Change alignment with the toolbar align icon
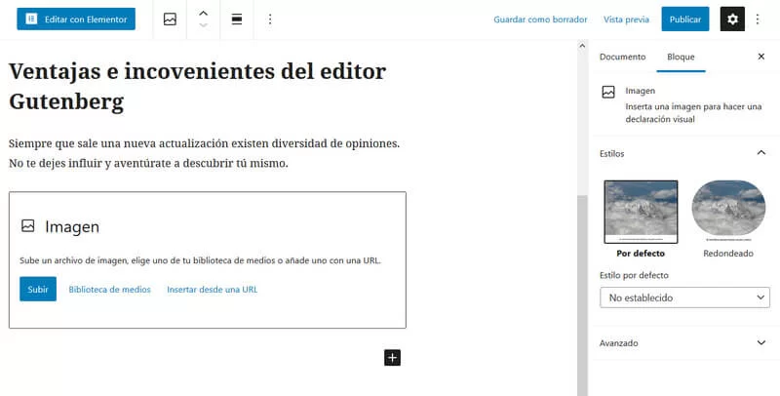The width and height of the screenshot is (780, 396). pos(237,20)
